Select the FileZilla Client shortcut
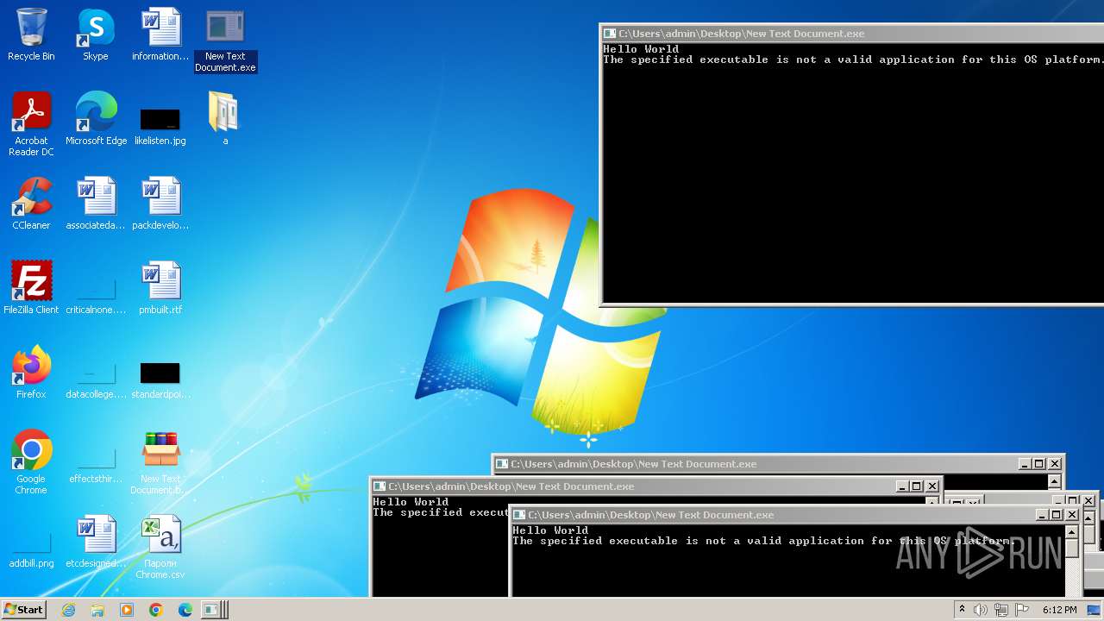Screen dimensions: 1104x621 click(x=31, y=288)
